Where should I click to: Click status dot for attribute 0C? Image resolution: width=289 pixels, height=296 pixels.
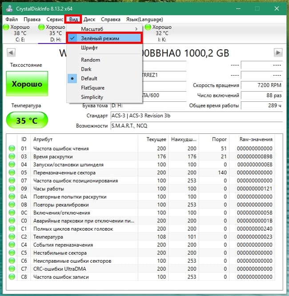click(x=12, y=212)
